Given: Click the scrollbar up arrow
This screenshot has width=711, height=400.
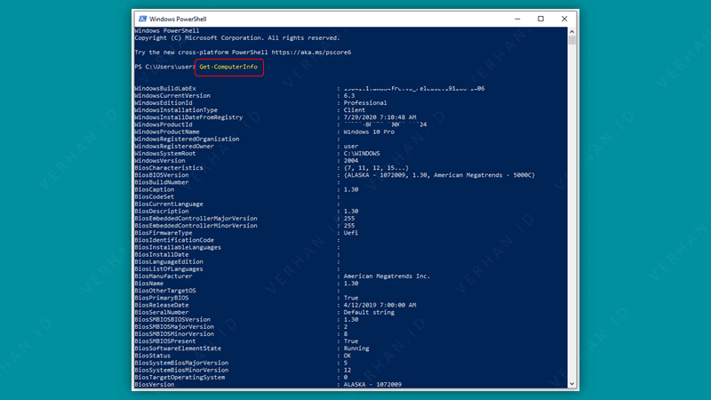Looking at the screenshot, I should 571,31.
